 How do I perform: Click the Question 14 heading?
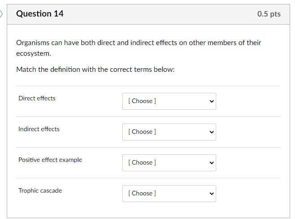click(40, 14)
